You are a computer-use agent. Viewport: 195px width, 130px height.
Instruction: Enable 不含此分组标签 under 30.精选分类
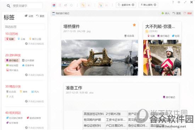pos(34,101)
